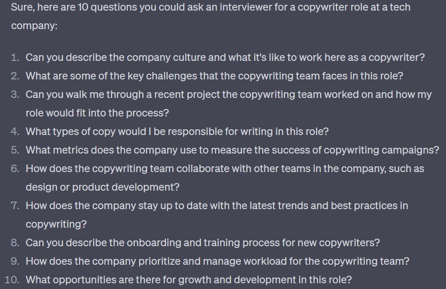
Task: Click "design or product development?" line
Action: tap(103, 188)
